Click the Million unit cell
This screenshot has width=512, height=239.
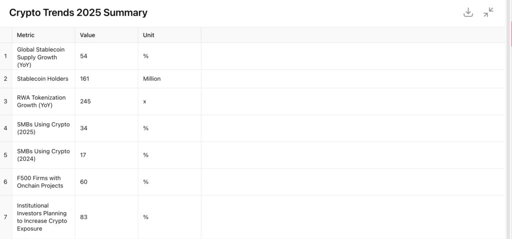pos(169,78)
